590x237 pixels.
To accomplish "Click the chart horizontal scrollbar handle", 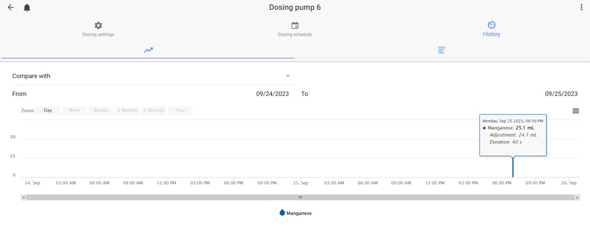I will [x=300, y=197].
